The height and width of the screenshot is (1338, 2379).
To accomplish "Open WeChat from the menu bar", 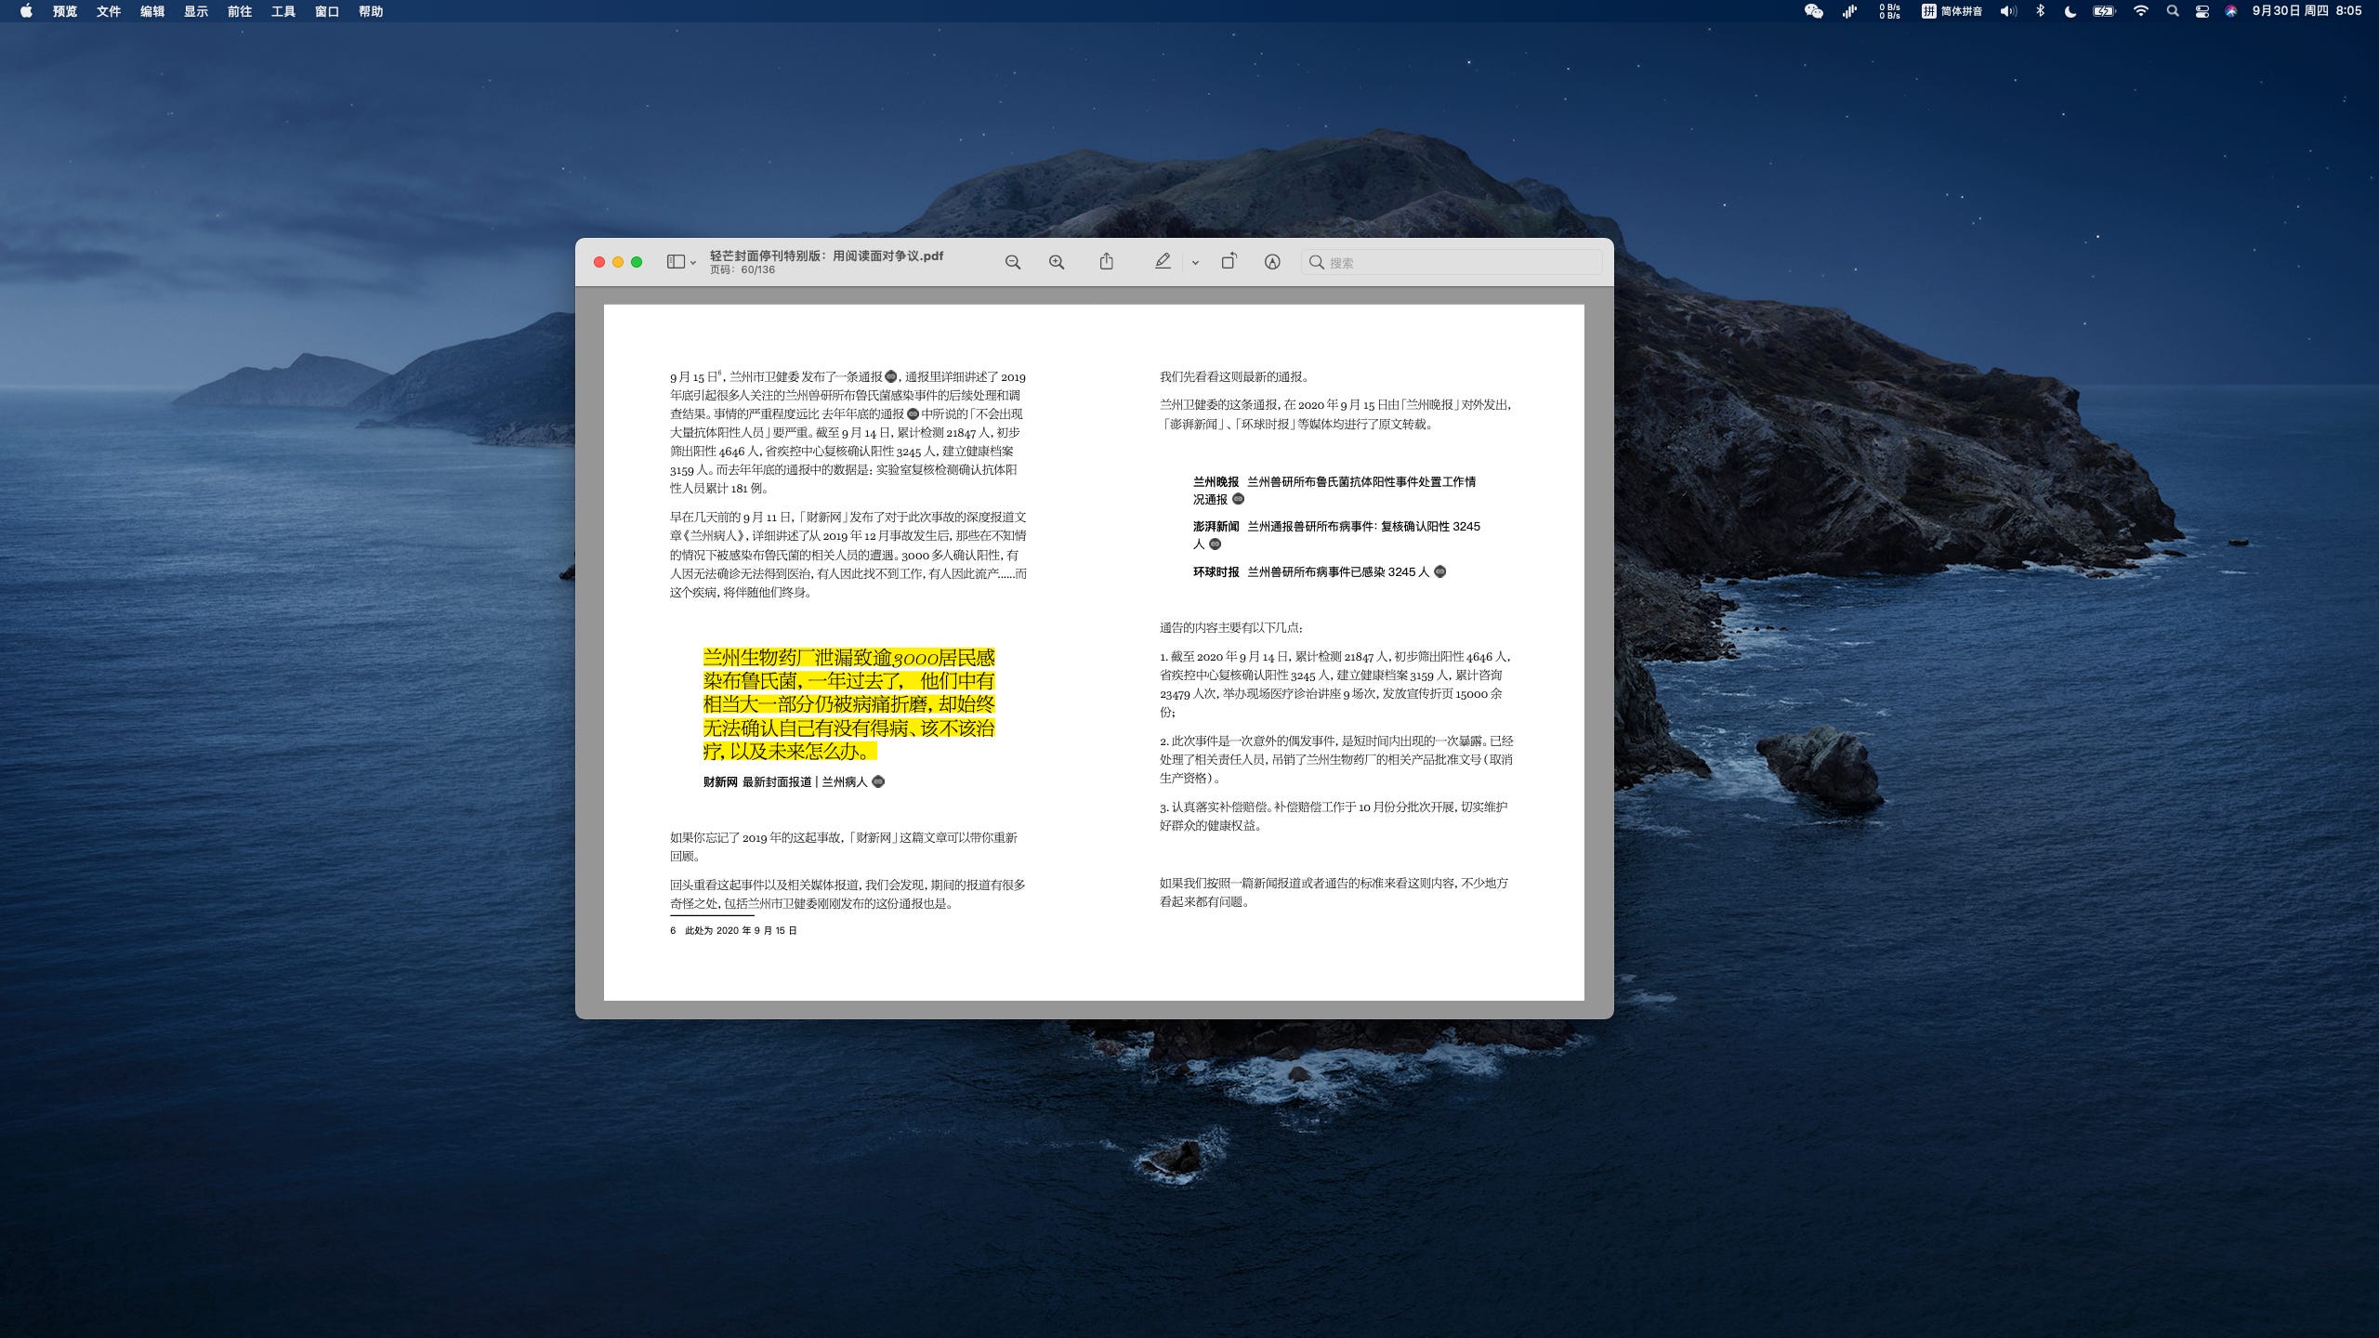I will click(x=1813, y=11).
